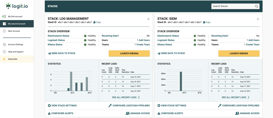Expand See All Recent Logs for Log Management
Image resolution: width=273 pixels, height=118 pixels.
pos(126,97)
